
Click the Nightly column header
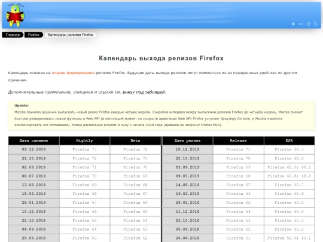[84, 141]
